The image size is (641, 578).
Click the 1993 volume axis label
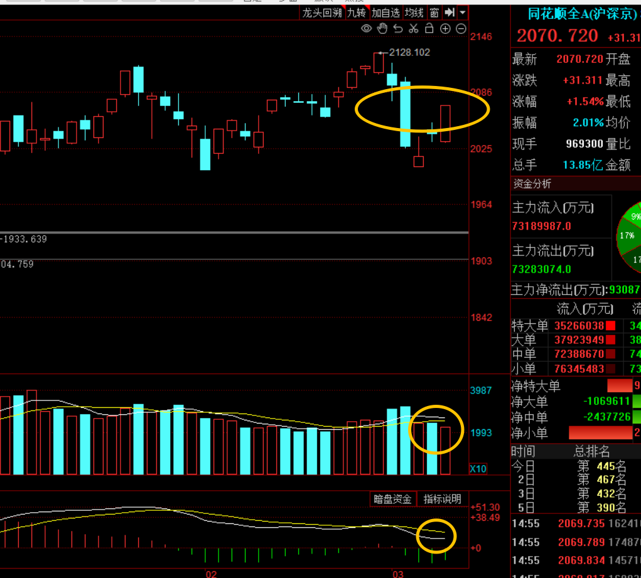click(x=481, y=433)
